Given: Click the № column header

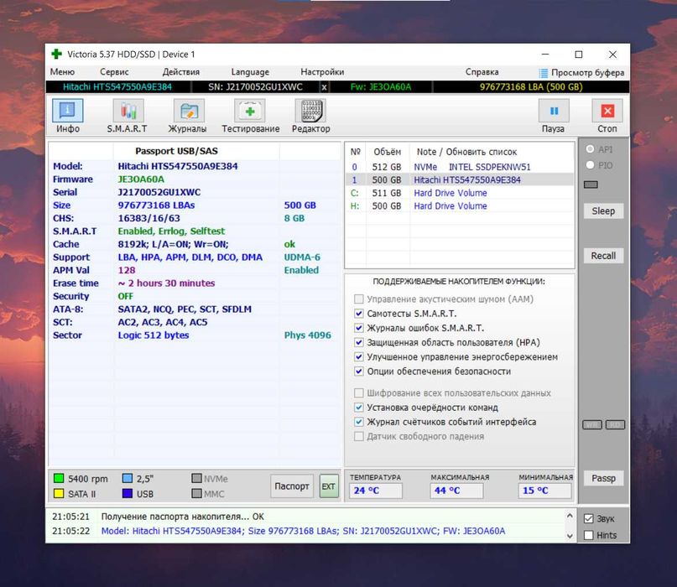Looking at the screenshot, I should (356, 152).
